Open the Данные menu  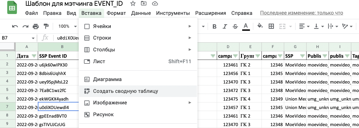(141, 13)
